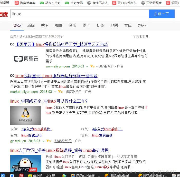Switch to the 知道 tab
The width and height of the screenshot is (180, 177).
(x=59, y=25)
